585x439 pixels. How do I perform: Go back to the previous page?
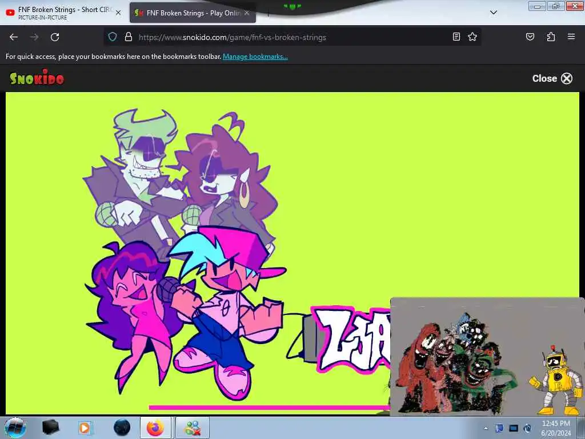14,37
